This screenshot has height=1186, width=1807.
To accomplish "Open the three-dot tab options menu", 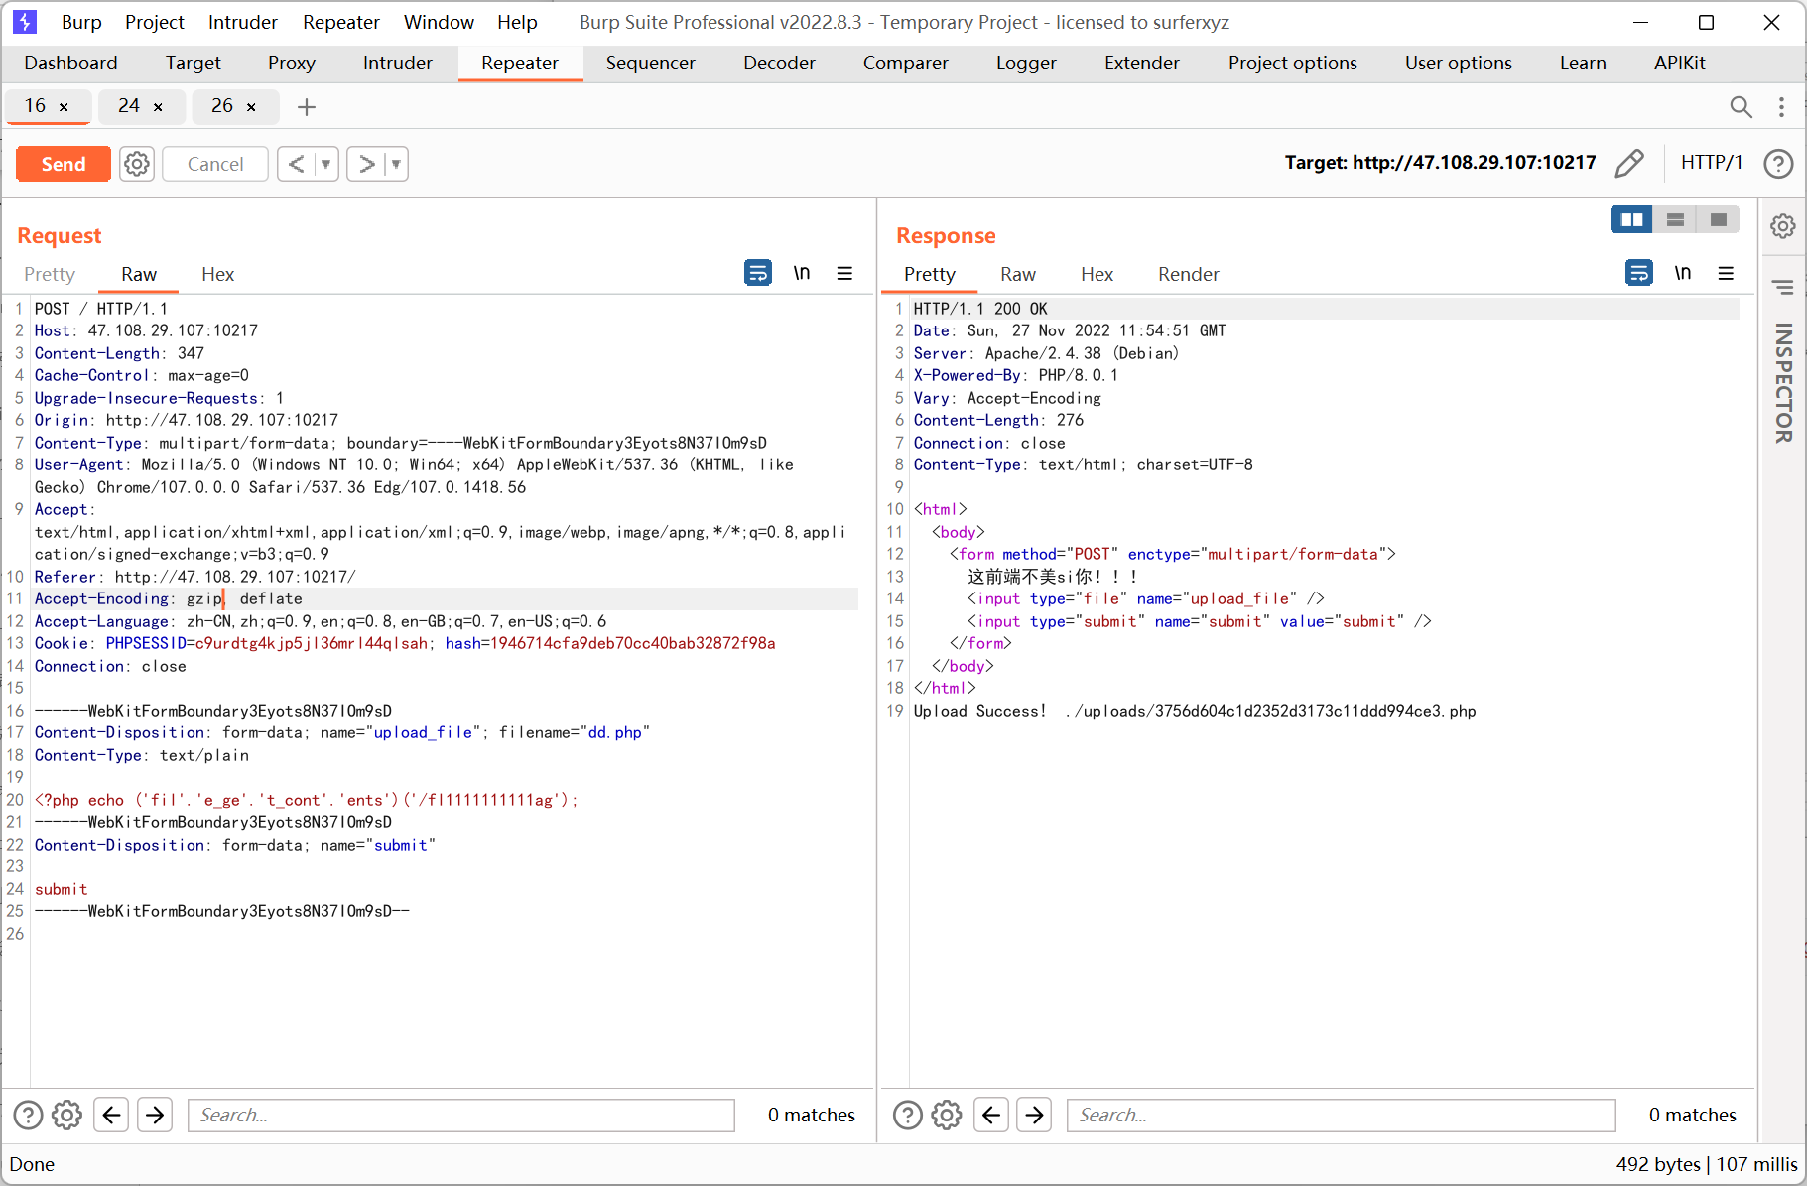I will click(1781, 107).
